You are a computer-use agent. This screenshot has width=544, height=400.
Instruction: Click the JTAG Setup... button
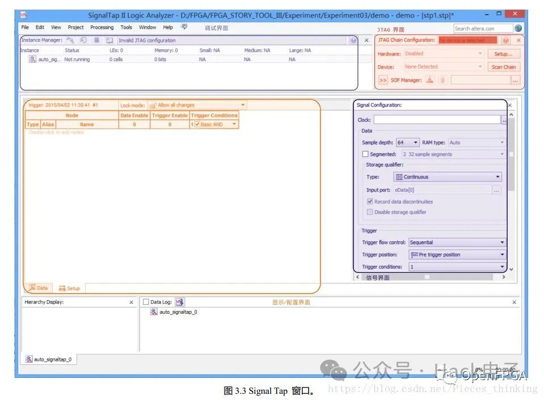coord(503,54)
